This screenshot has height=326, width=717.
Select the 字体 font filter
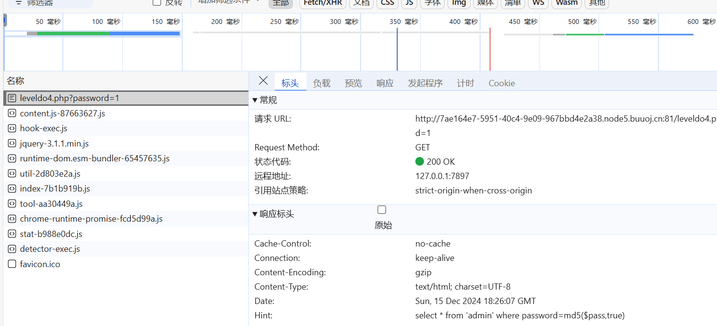432,3
